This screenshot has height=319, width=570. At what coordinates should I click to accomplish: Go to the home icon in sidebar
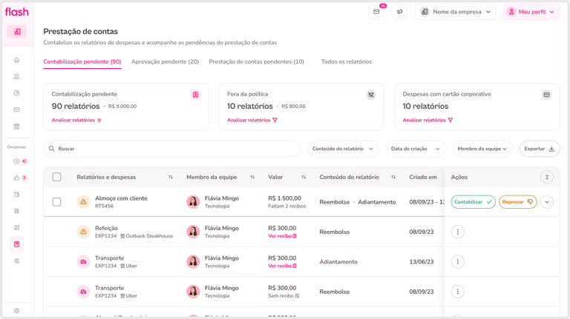(x=17, y=60)
